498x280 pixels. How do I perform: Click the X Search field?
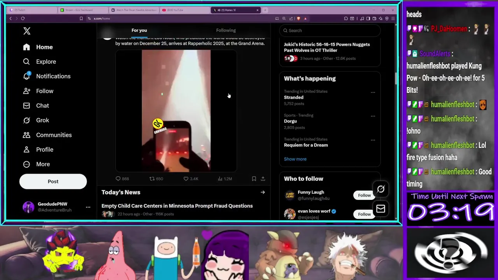[330, 30]
